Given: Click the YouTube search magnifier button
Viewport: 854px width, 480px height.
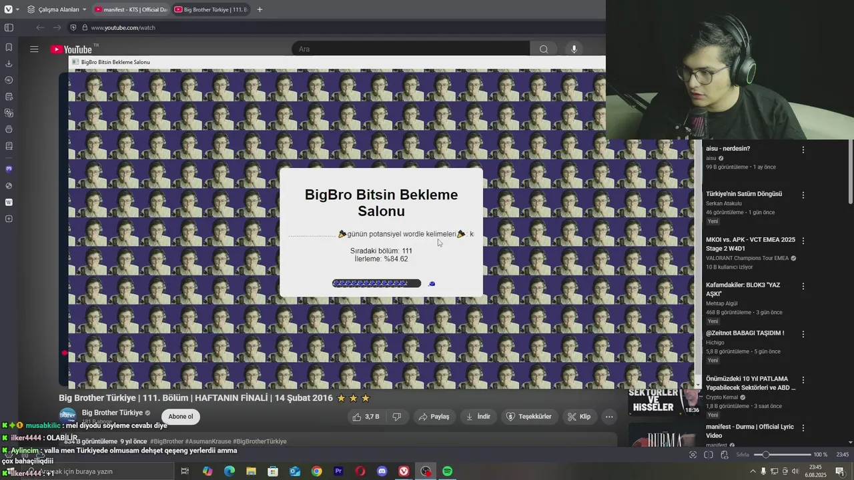Looking at the screenshot, I should [544, 49].
